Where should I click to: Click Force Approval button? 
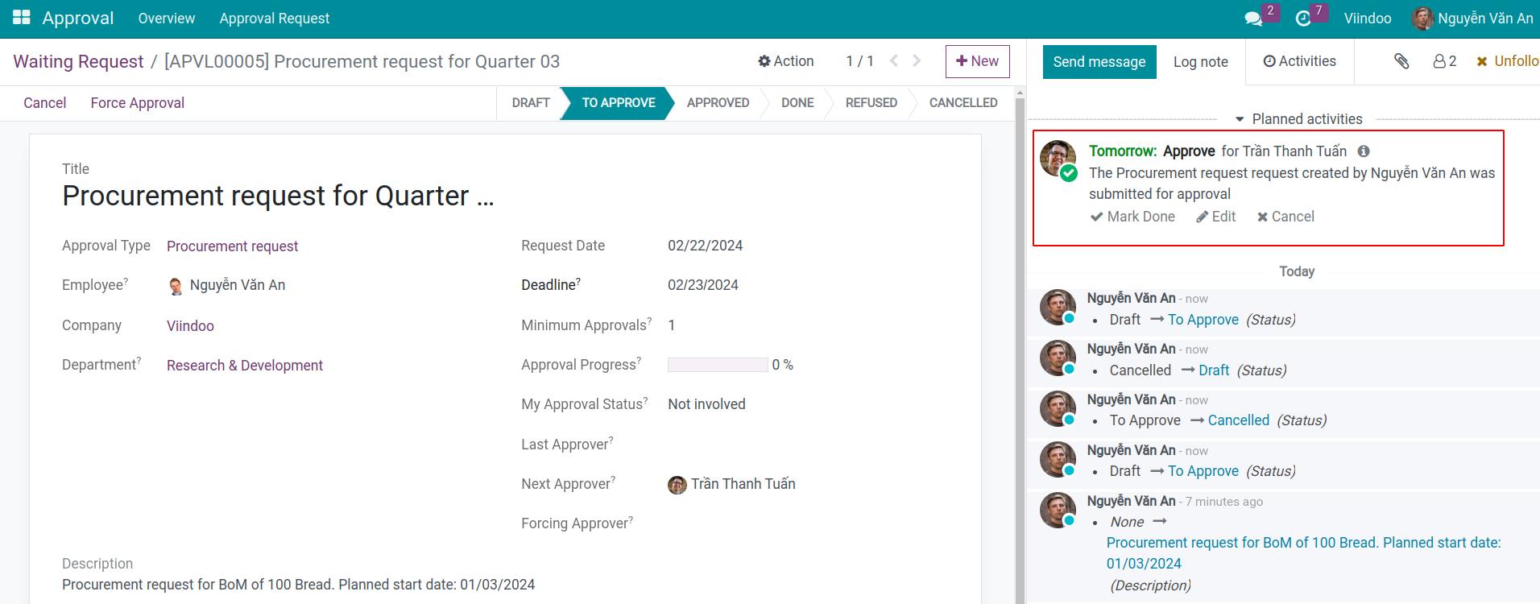point(137,103)
